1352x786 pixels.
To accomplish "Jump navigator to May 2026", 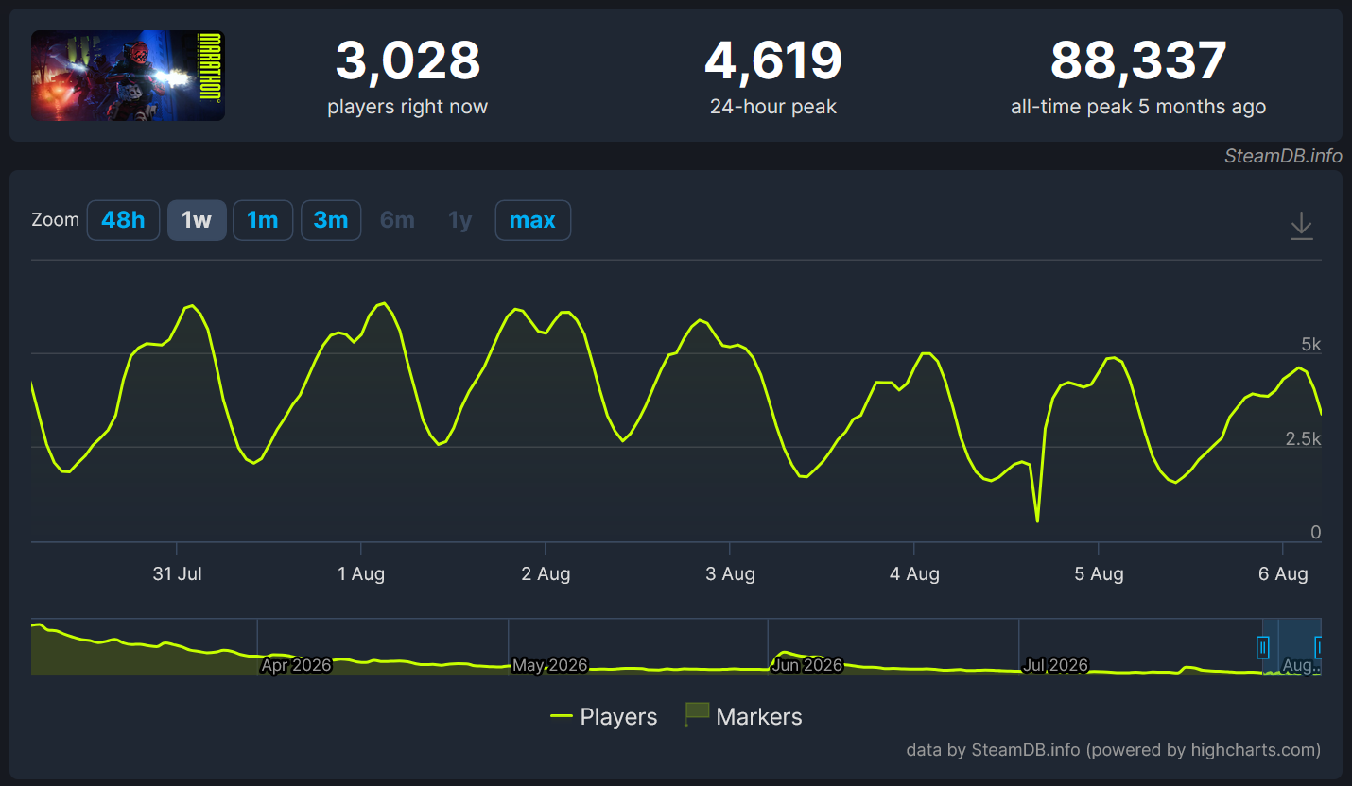I will tap(550, 665).
